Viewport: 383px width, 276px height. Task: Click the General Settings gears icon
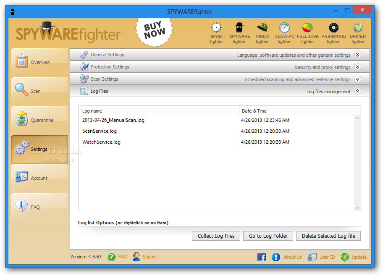84,55
